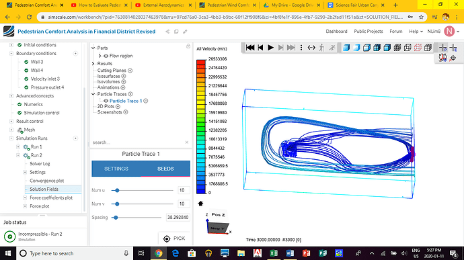Play the particle trace animation
The image size is (464, 260).
click(x=270, y=48)
